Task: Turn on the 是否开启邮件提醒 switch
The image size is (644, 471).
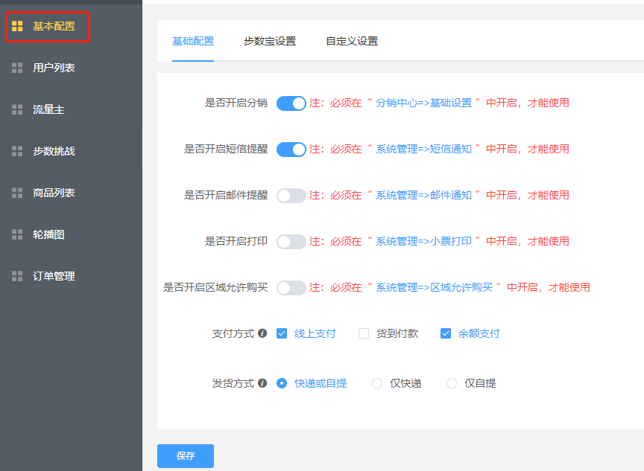Action: click(291, 196)
